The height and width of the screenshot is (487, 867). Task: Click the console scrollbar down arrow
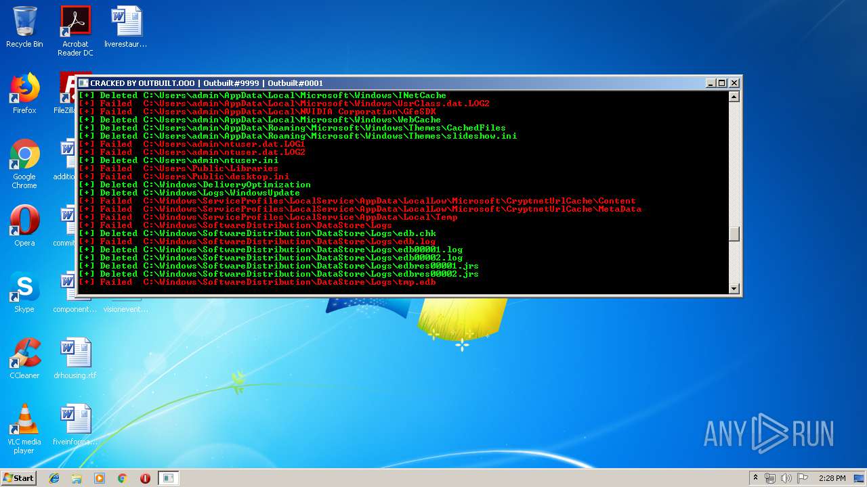pyautogui.click(x=734, y=289)
